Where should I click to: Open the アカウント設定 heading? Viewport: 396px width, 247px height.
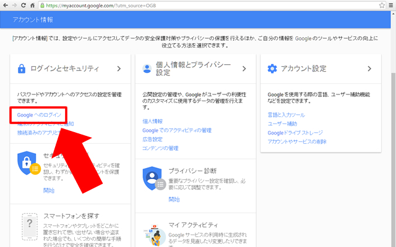(x=304, y=69)
